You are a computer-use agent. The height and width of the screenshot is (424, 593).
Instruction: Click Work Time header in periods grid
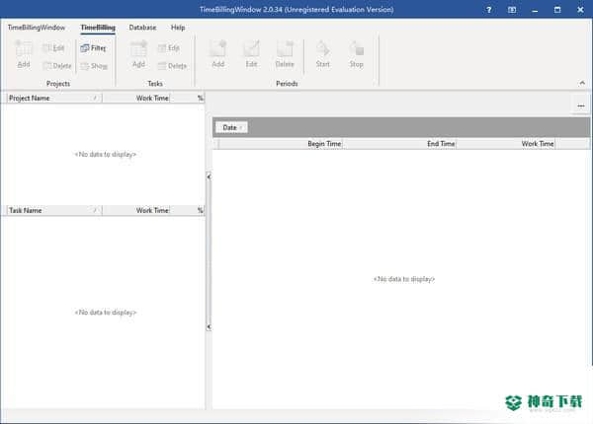point(506,144)
